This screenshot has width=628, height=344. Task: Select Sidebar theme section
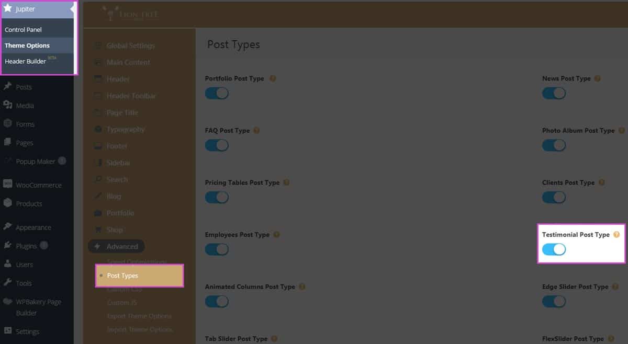pyautogui.click(x=118, y=163)
